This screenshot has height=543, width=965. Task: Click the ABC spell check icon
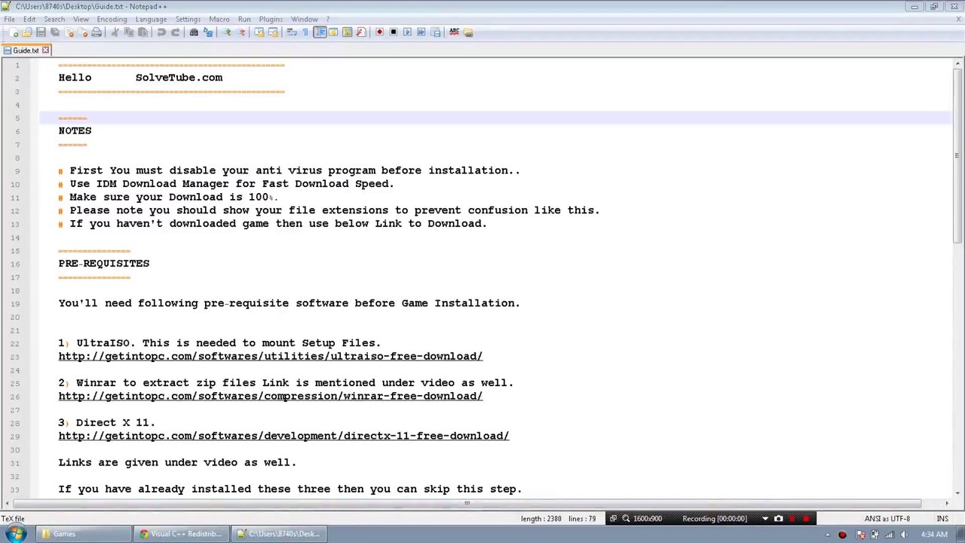pyautogui.click(x=454, y=32)
